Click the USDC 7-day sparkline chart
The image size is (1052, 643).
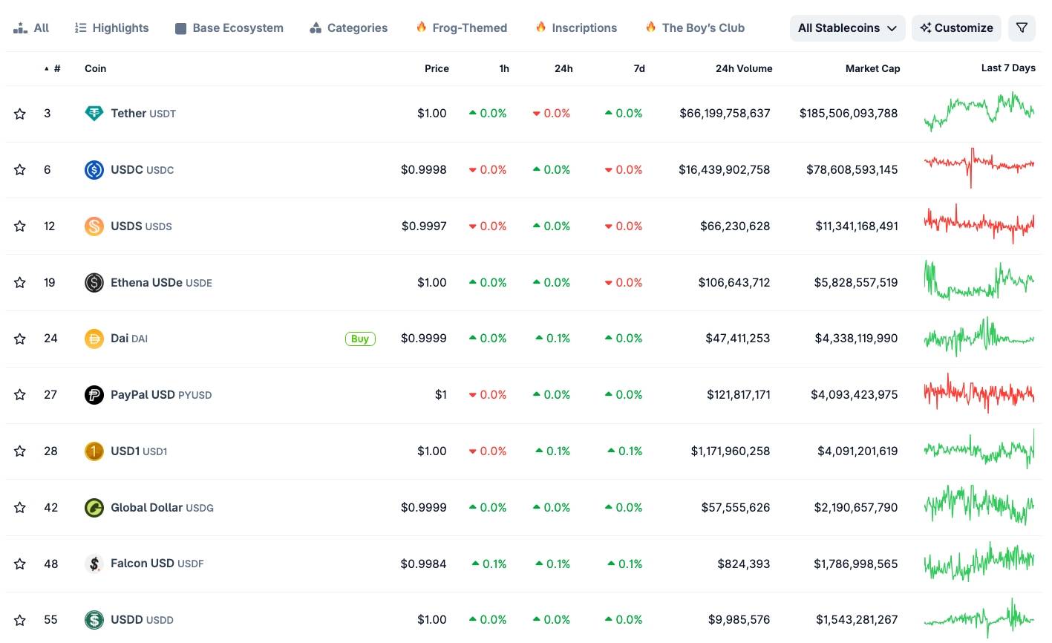[979, 169]
